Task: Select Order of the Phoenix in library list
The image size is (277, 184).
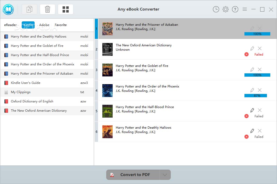Action: coord(47,64)
